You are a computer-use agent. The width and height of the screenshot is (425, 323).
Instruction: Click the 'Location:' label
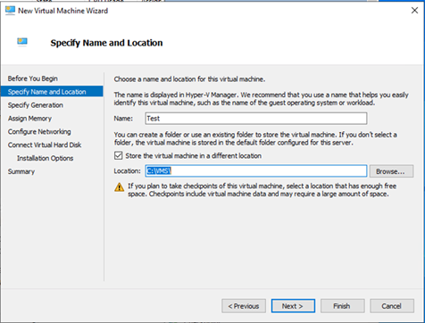coord(127,171)
